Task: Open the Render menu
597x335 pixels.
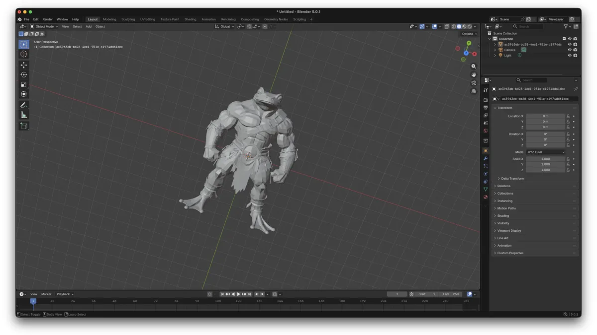Action: point(47,19)
